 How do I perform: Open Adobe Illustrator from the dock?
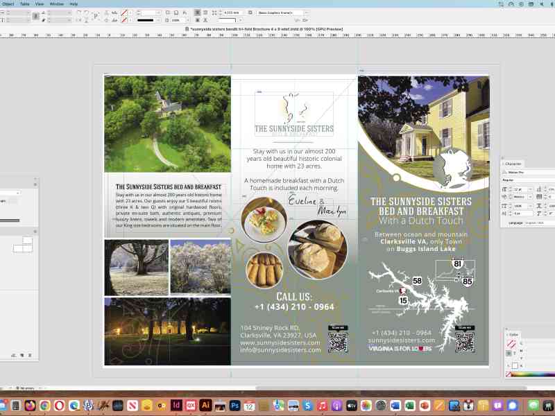(x=205, y=405)
